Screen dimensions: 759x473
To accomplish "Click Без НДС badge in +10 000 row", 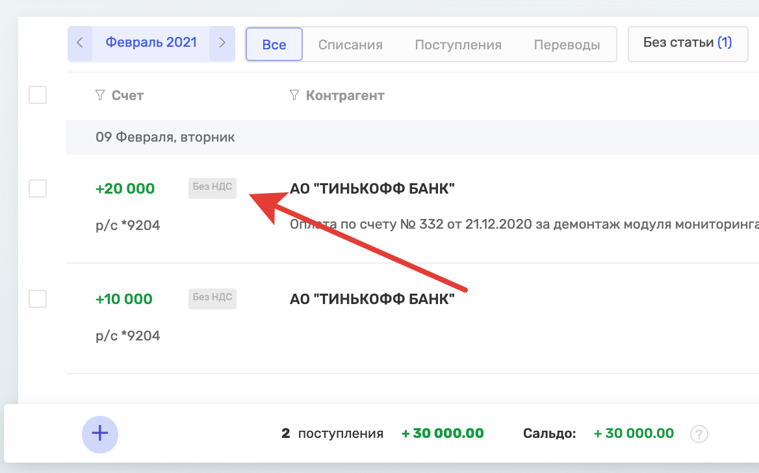I will click(x=212, y=298).
